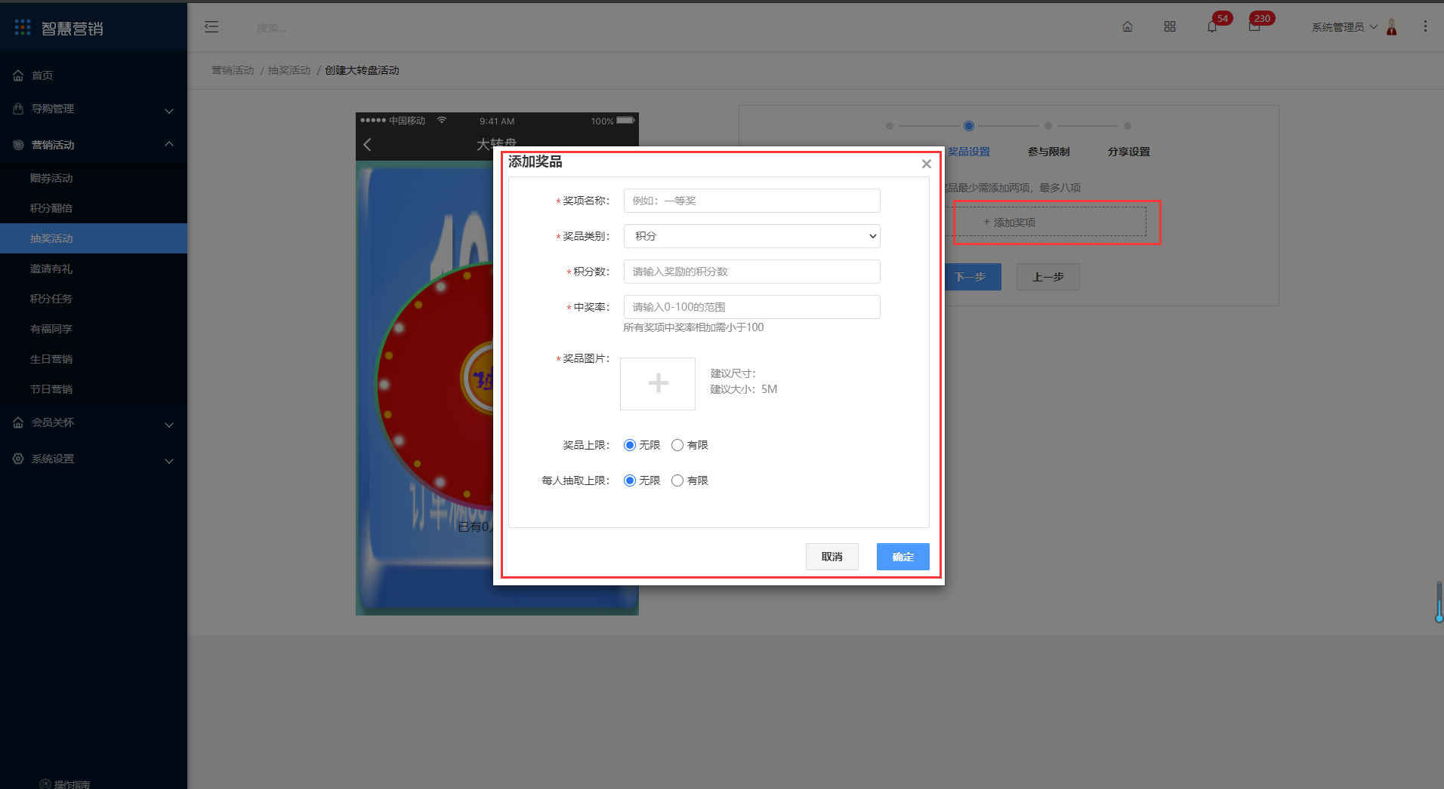Open the 奖品类别 dropdown showing 积分
Image resolution: width=1444 pixels, height=789 pixels.
pyautogui.click(x=752, y=236)
